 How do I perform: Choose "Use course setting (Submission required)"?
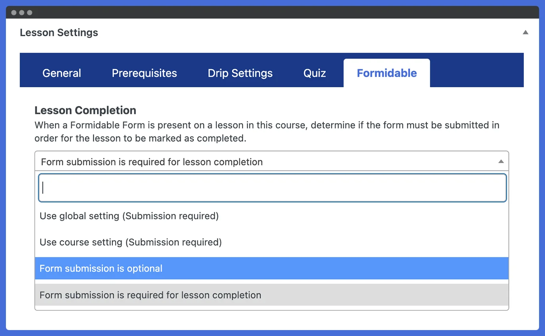pos(131,242)
